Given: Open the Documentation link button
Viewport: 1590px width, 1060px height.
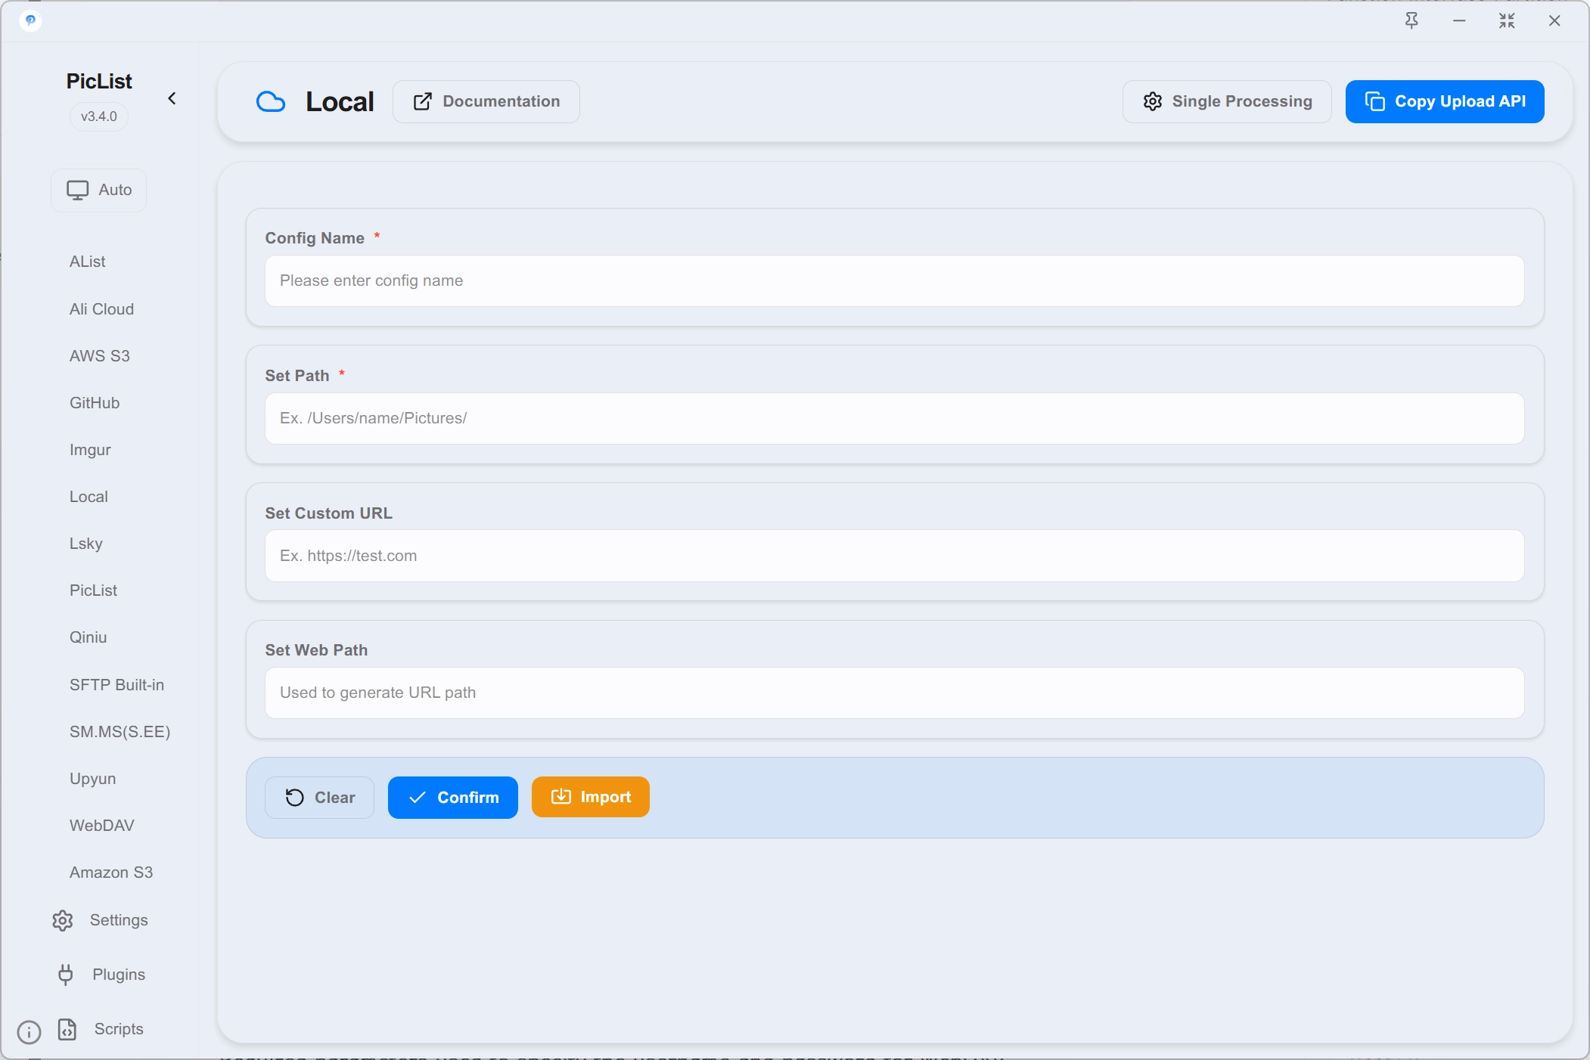Looking at the screenshot, I should click(x=486, y=101).
